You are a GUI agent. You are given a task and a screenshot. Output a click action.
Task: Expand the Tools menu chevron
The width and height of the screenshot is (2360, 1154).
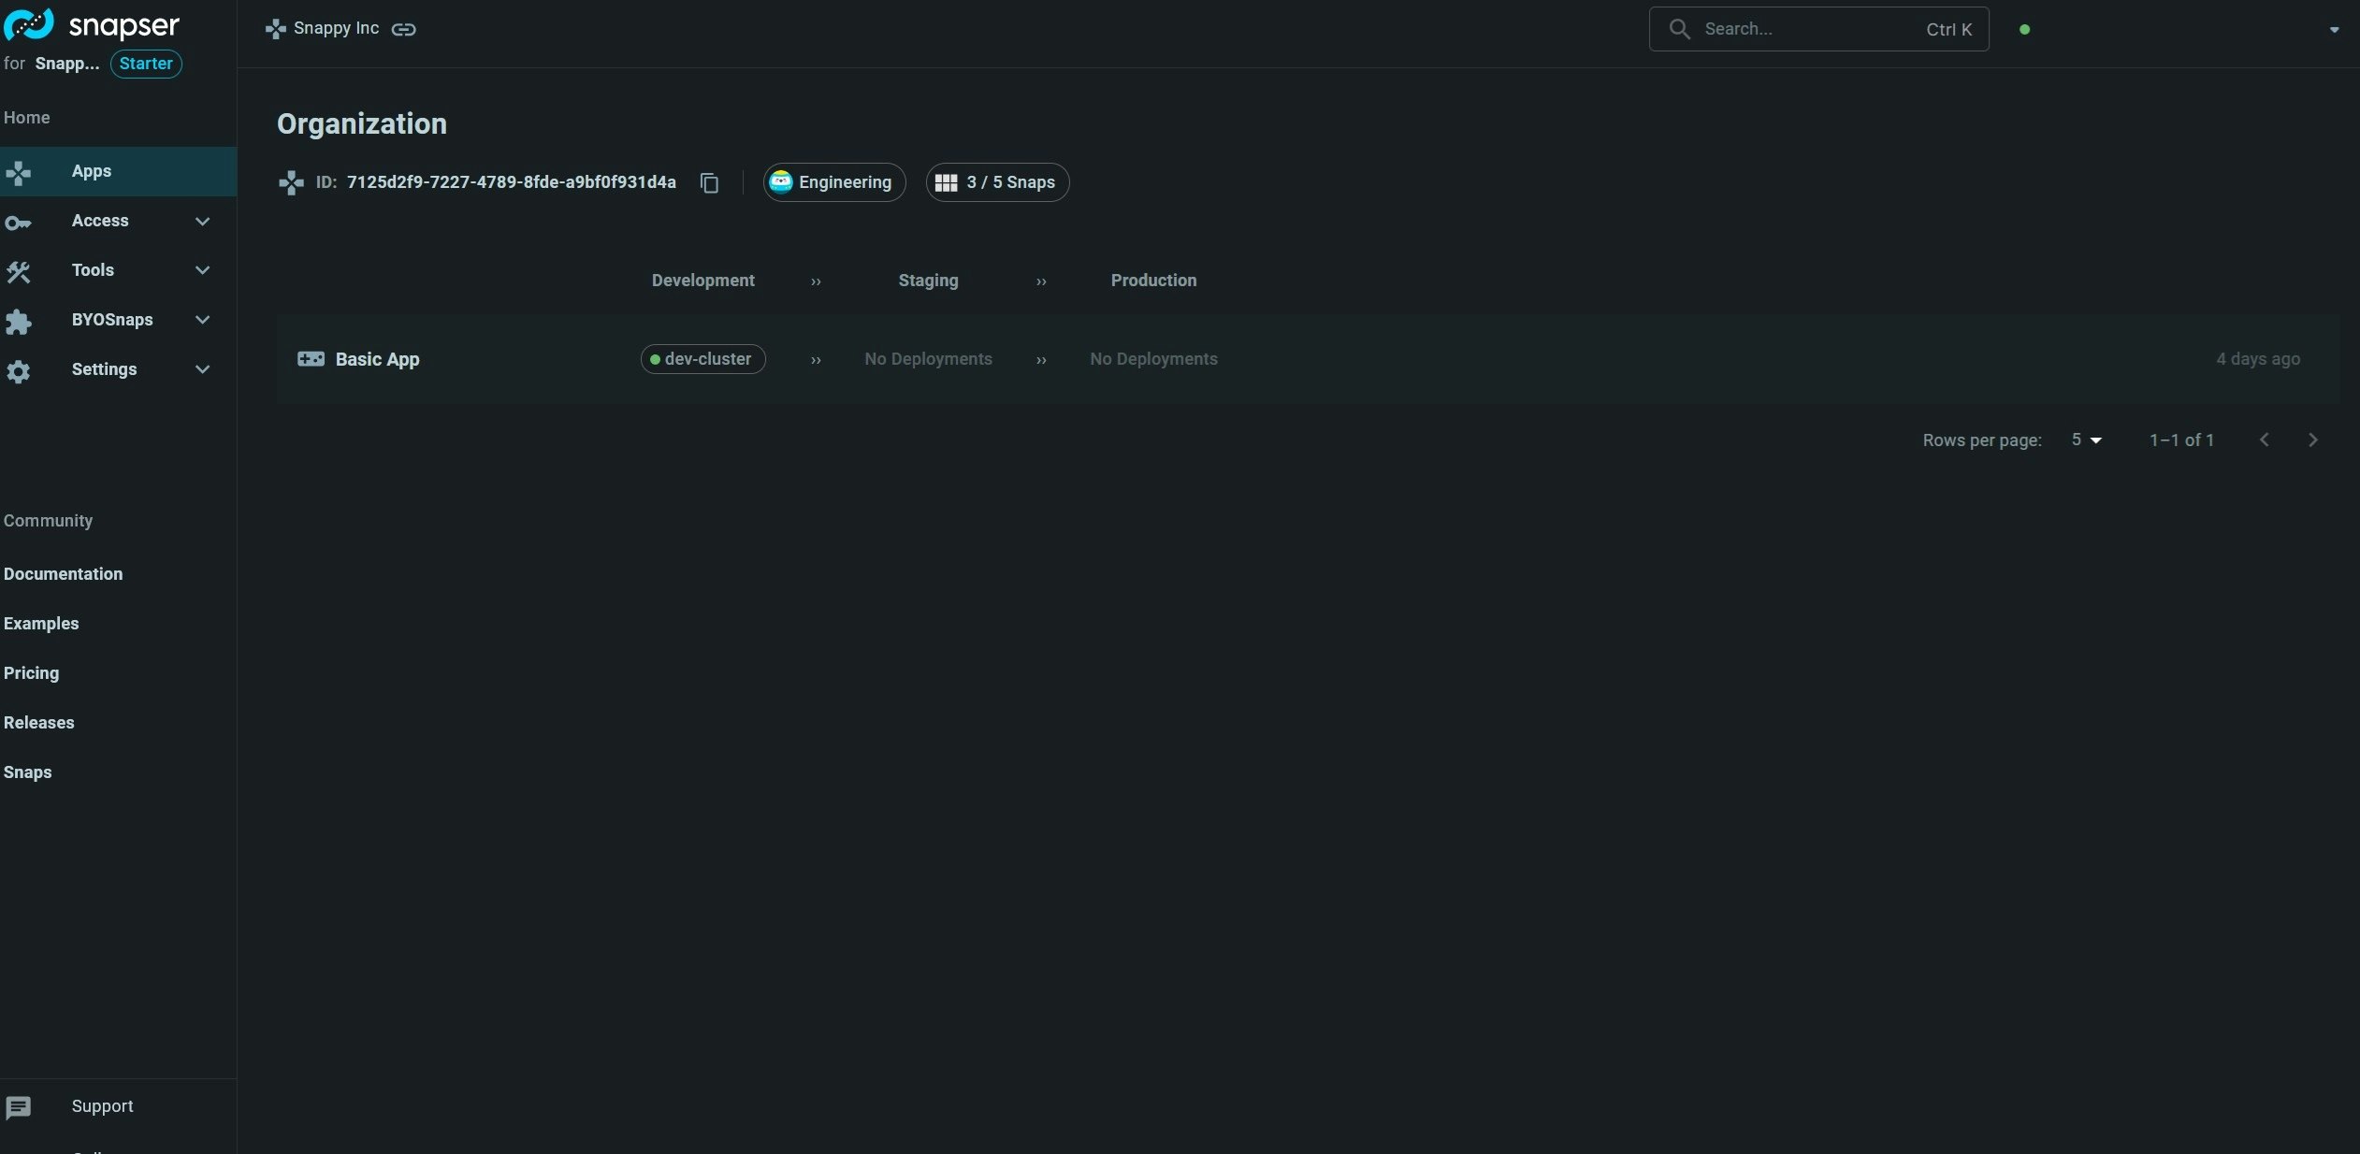pyautogui.click(x=202, y=271)
